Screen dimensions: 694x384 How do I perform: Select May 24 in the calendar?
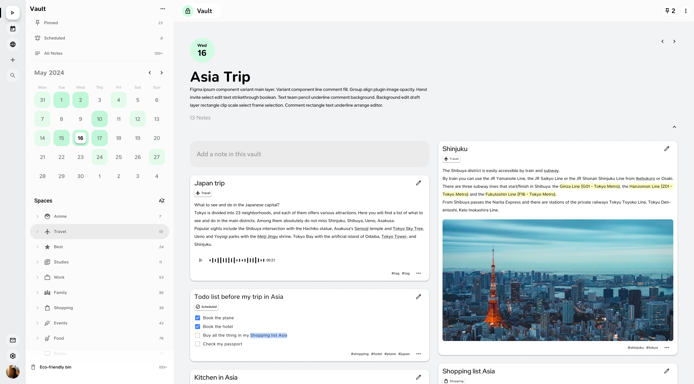(x=100, y=157)
